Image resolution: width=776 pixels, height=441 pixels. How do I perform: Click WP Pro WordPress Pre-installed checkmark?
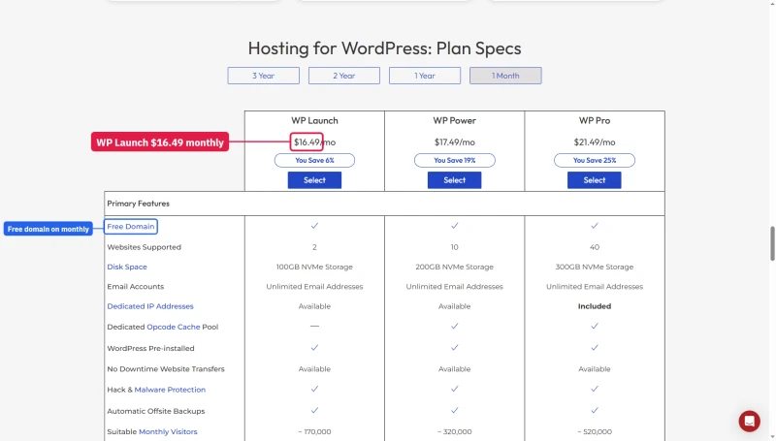click(595, 348)
